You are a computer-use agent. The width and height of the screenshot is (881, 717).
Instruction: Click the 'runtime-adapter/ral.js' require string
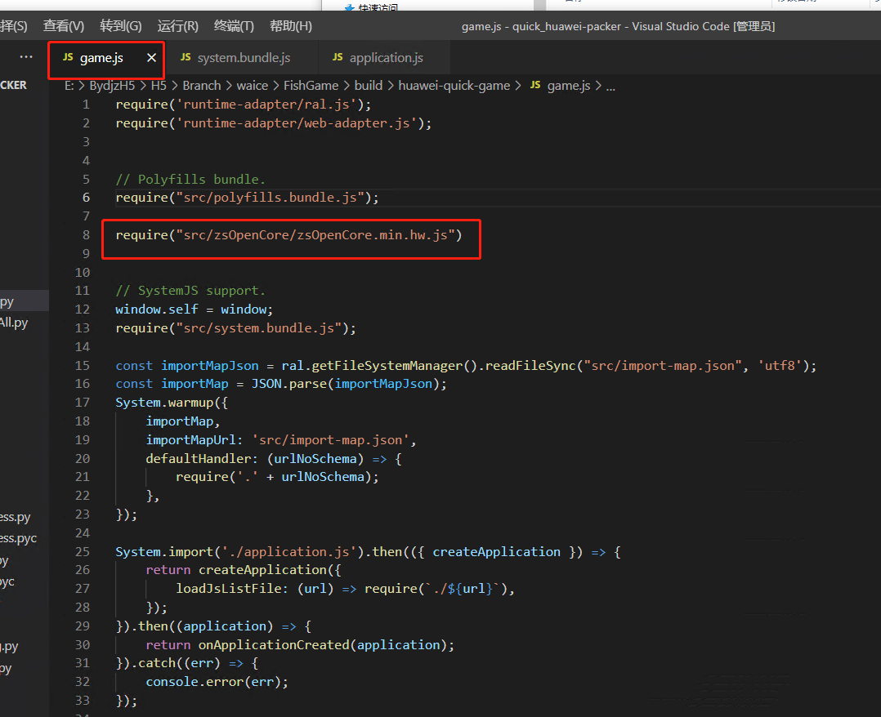[x=266, y=105]
